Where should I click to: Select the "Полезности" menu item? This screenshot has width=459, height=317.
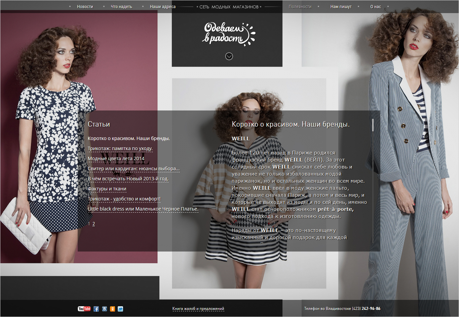tap(300, 7)
